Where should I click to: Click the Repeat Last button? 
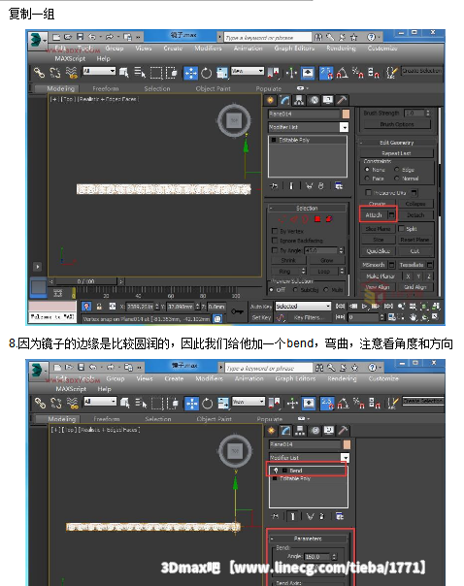point(396,153)
